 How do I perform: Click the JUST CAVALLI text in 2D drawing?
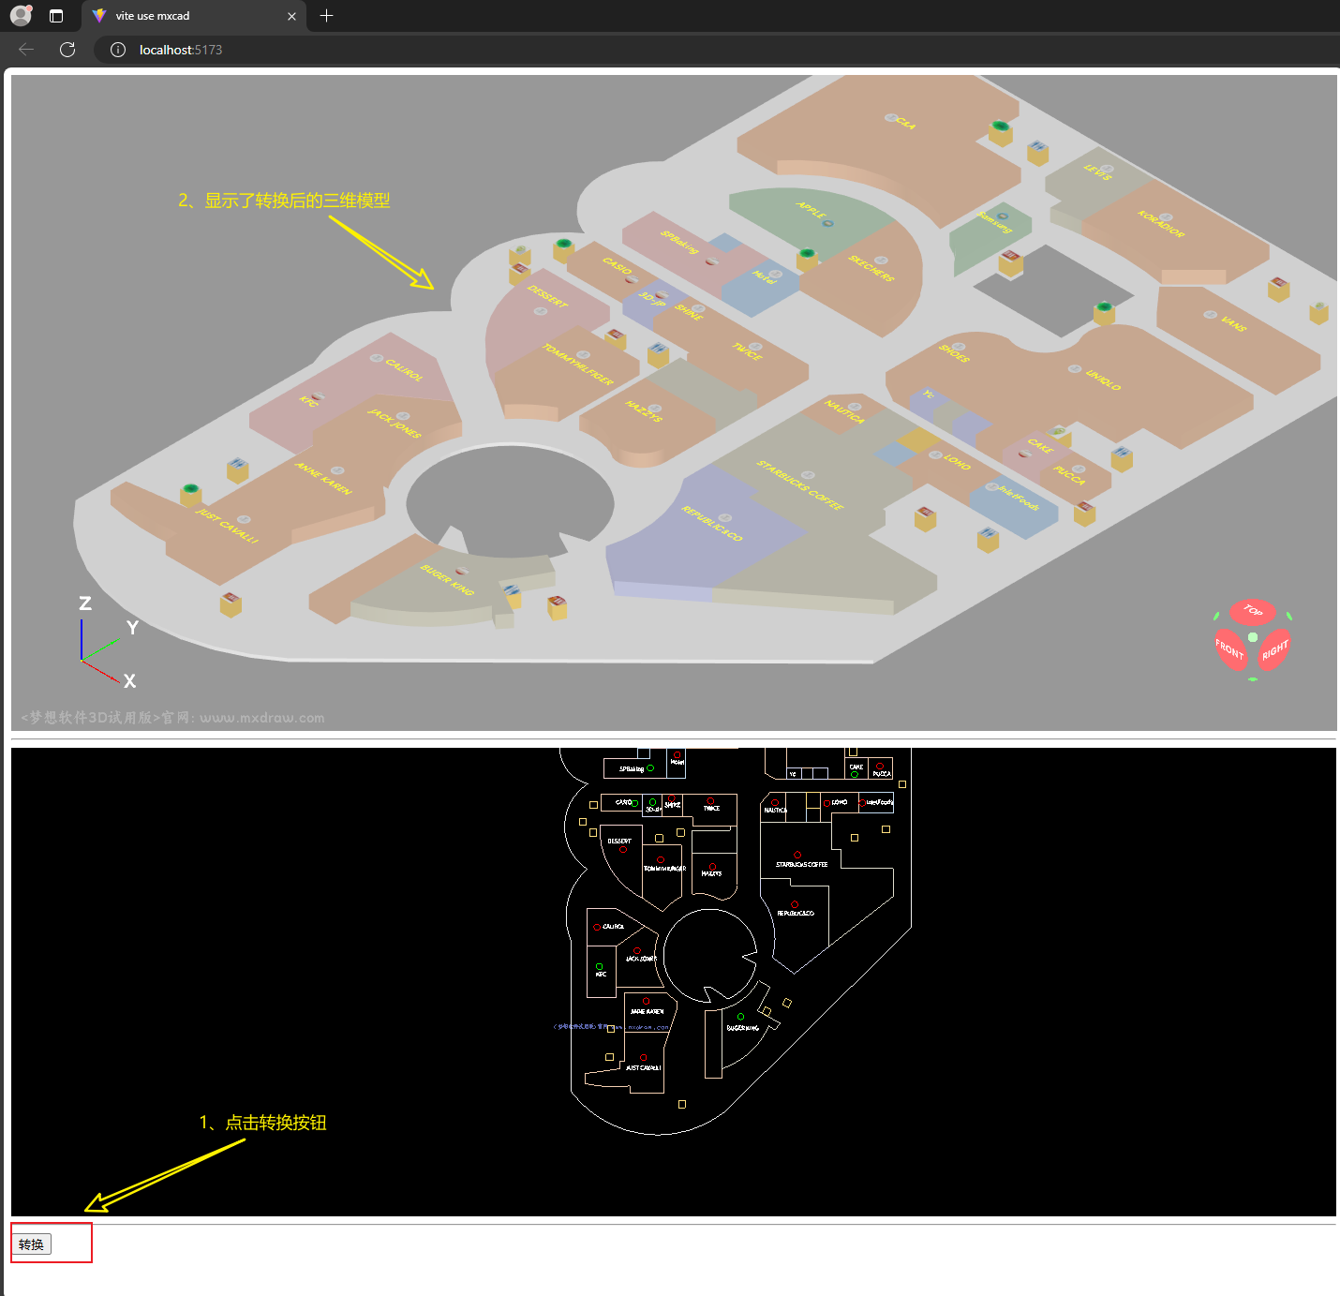click(644, 1067)
